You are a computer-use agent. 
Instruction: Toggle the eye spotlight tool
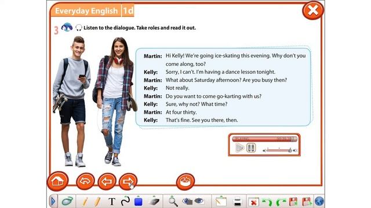click(199, 201)
